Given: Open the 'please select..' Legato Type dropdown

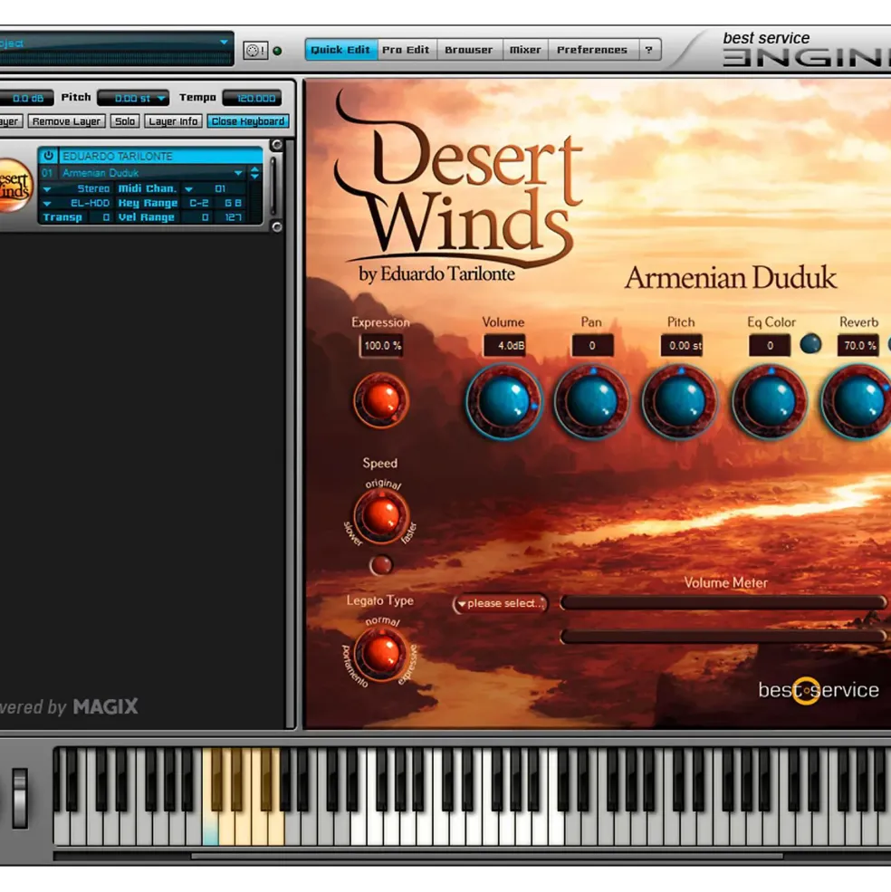Looking at the screenshot, I should point(500,604).
